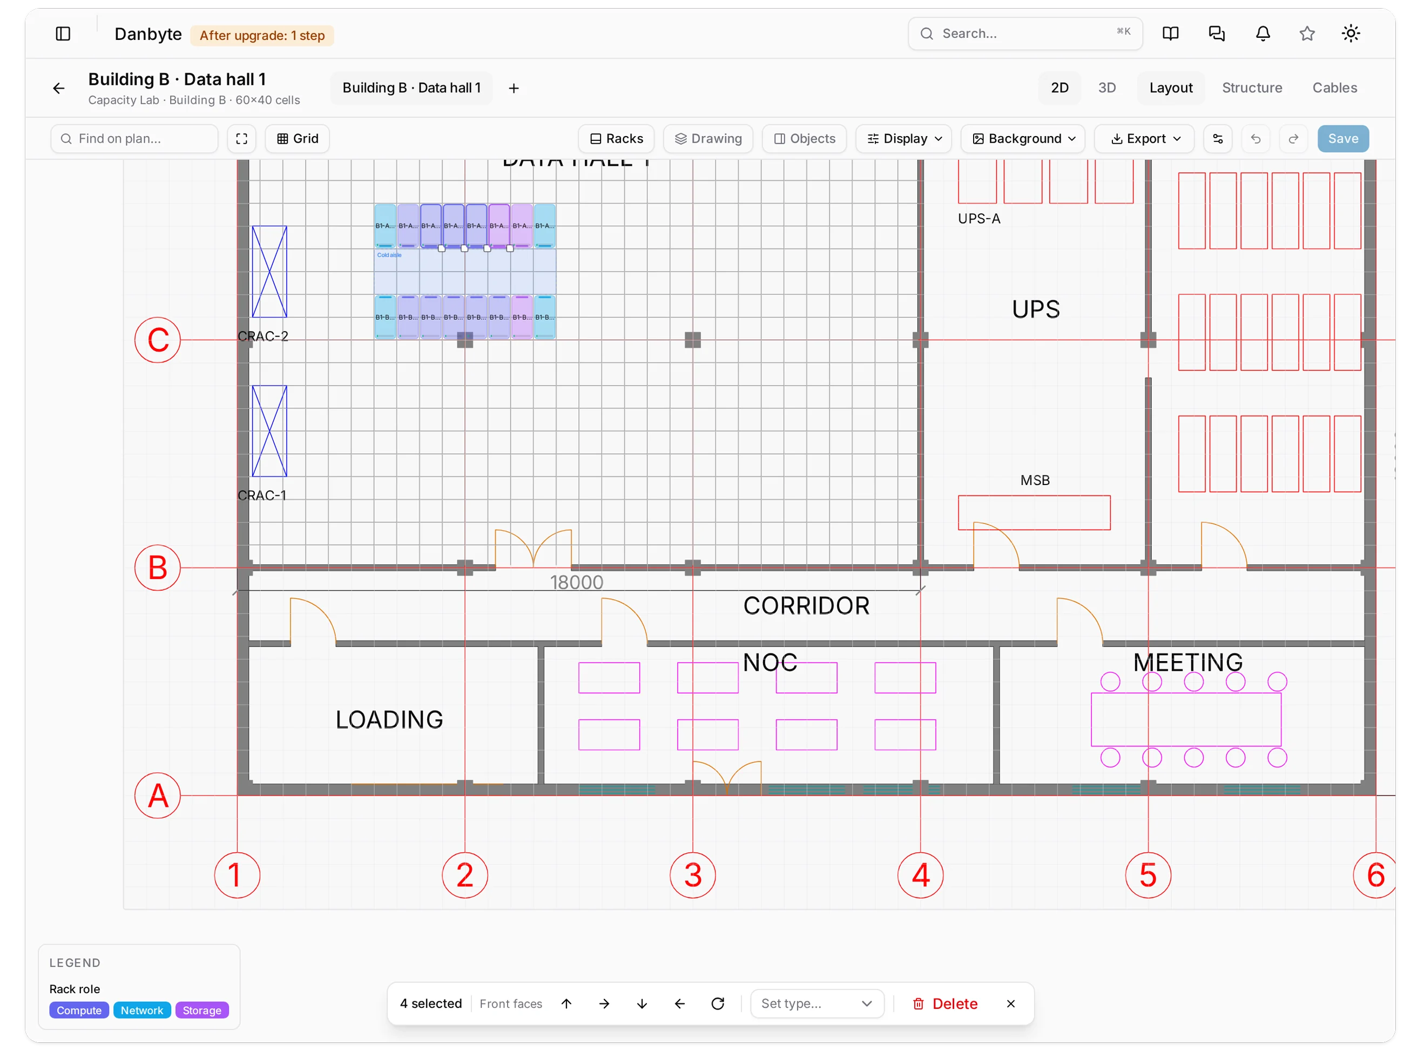Image resolution: width=1404 pixels, height=1051 pixels.
Task: Undo the last change
Action: (x=1255, y=138)
